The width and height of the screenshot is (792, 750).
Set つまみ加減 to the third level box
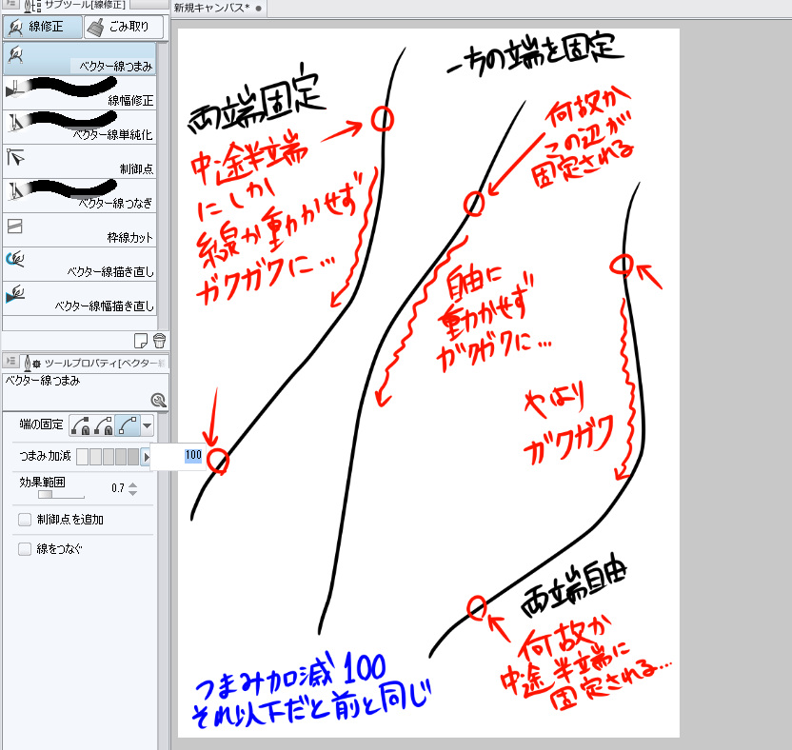pos(108,457)
